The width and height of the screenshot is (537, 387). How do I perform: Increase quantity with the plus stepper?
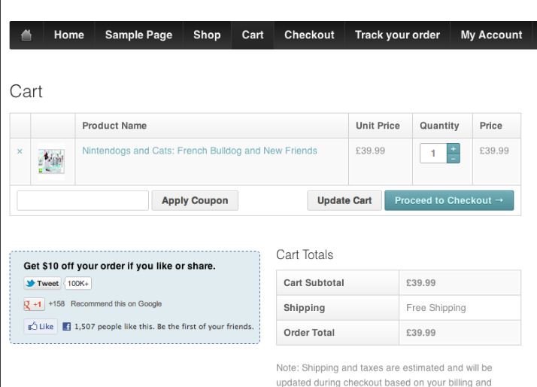click(453, 149)
